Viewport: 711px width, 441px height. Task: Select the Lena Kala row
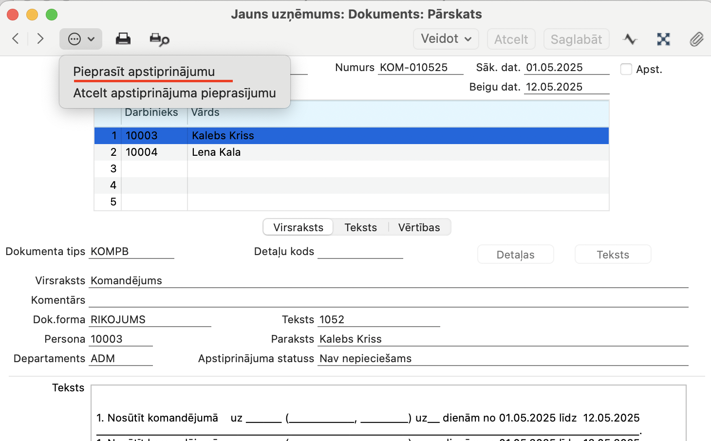[352, 152]
